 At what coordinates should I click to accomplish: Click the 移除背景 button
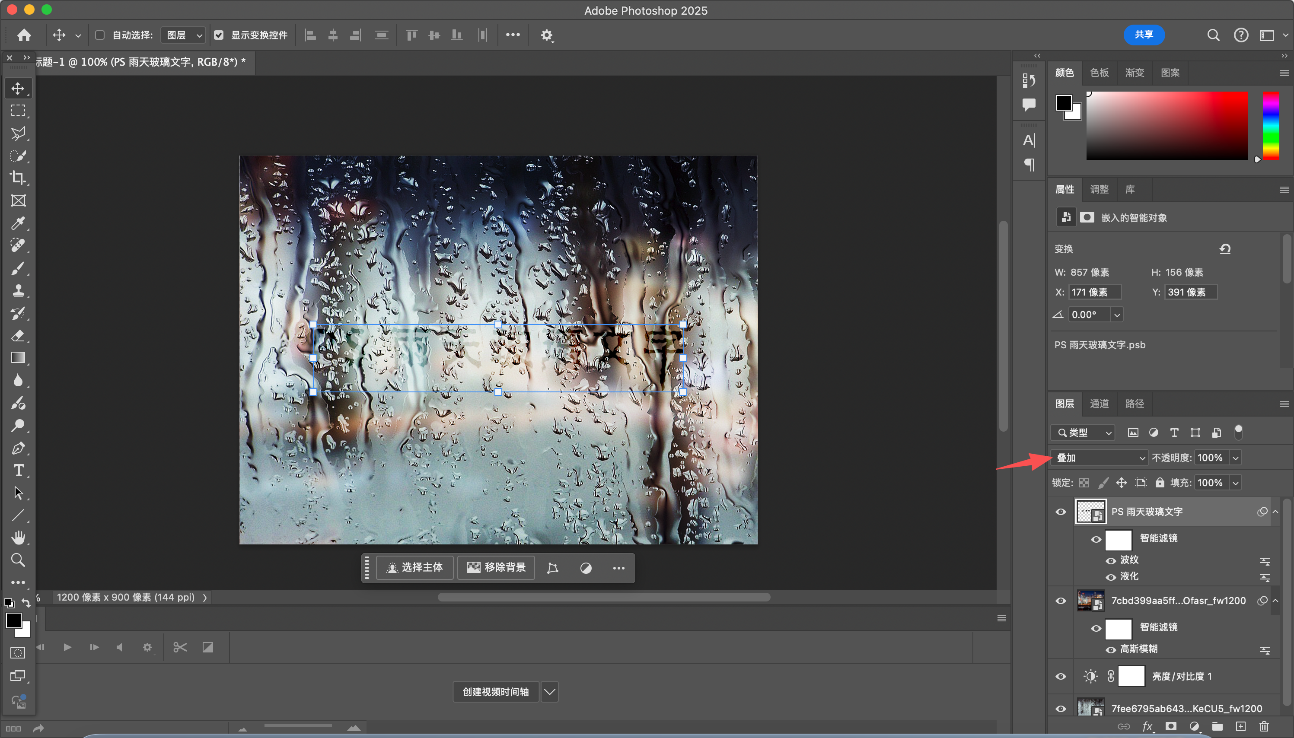tap(496, 567)
